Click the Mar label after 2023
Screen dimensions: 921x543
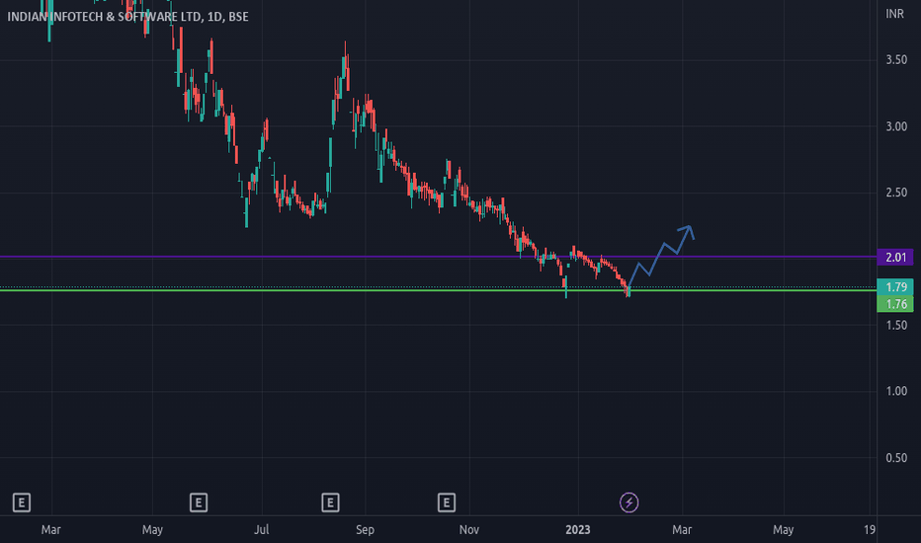tap(681, 529)
